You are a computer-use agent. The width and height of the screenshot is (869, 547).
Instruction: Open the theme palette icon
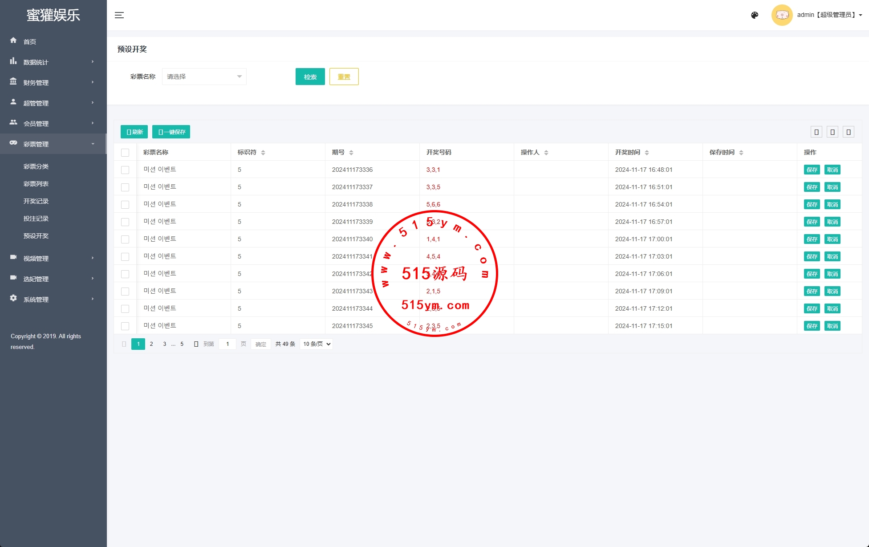755,15
